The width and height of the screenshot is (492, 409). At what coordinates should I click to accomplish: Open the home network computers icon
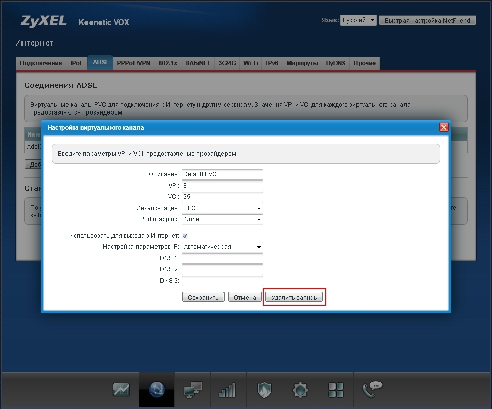point(193,390)
